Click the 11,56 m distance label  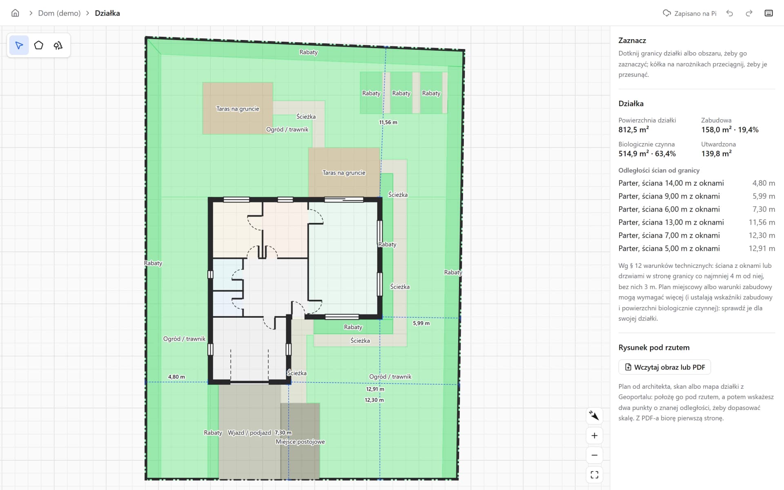388,122
